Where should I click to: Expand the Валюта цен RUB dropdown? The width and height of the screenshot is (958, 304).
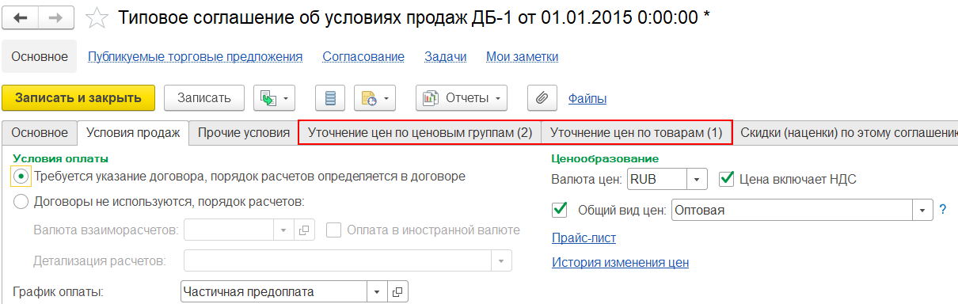697,179
